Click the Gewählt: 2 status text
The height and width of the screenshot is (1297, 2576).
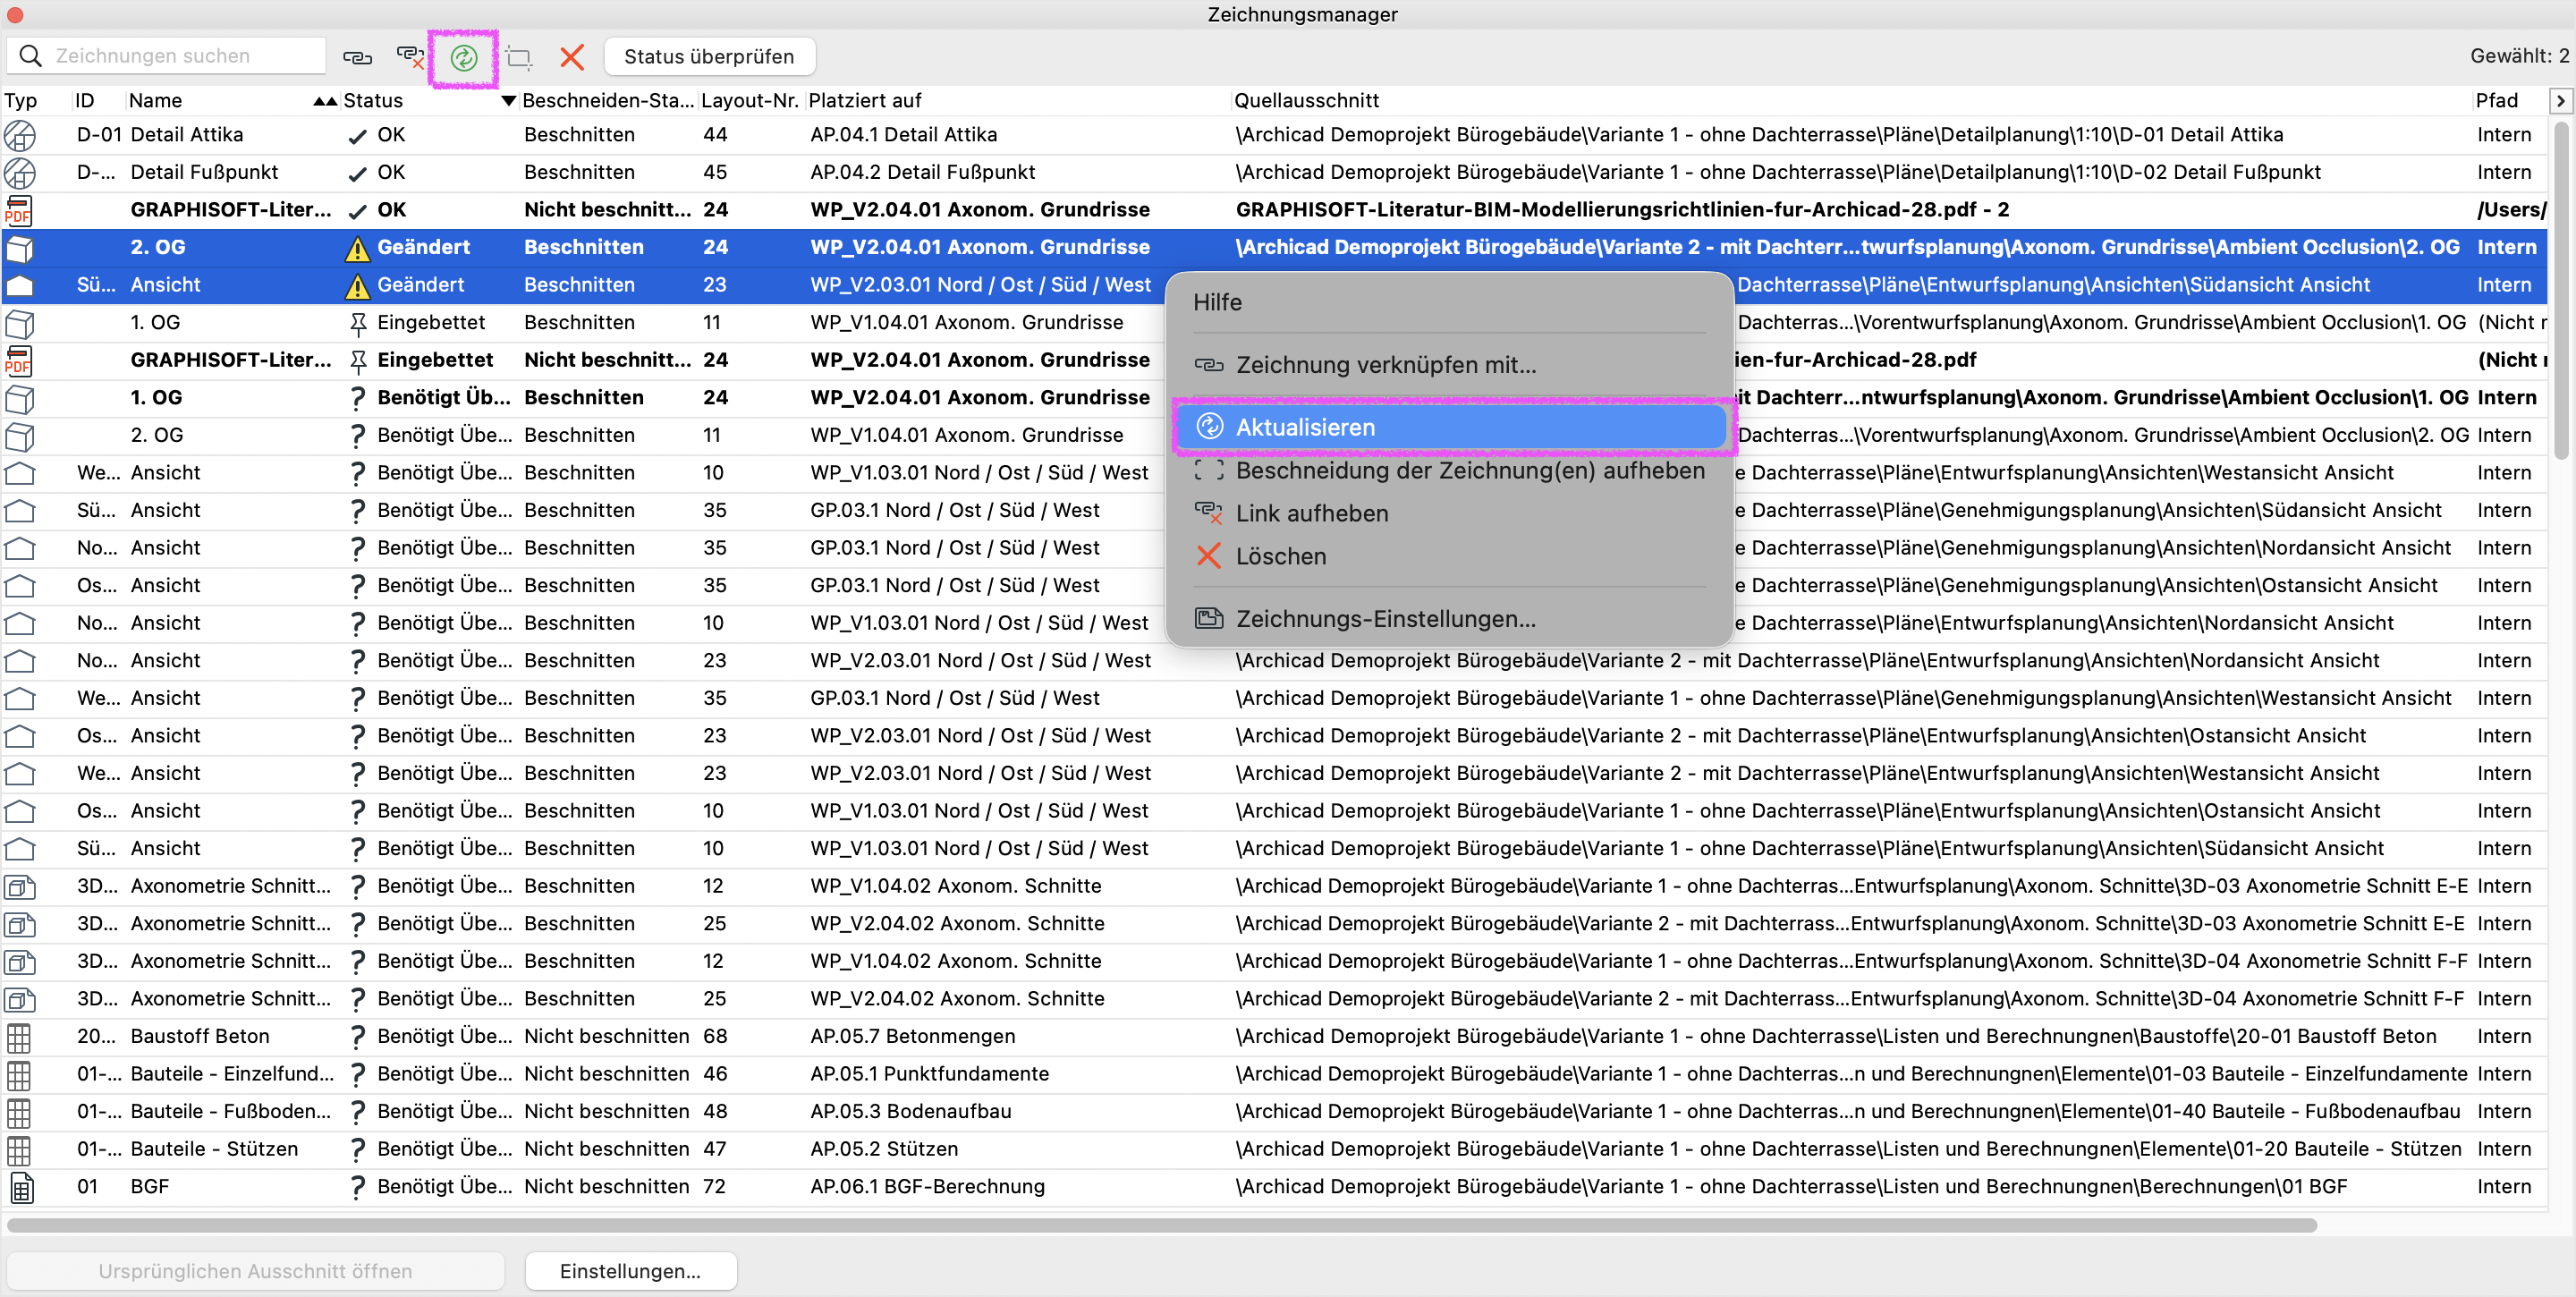click(2519, 56)
